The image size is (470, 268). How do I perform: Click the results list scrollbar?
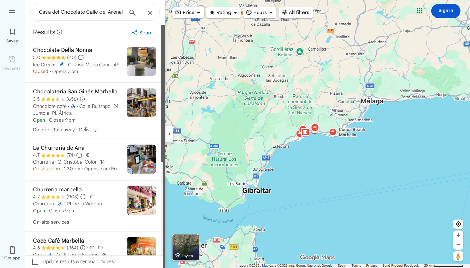coord(162,93)
